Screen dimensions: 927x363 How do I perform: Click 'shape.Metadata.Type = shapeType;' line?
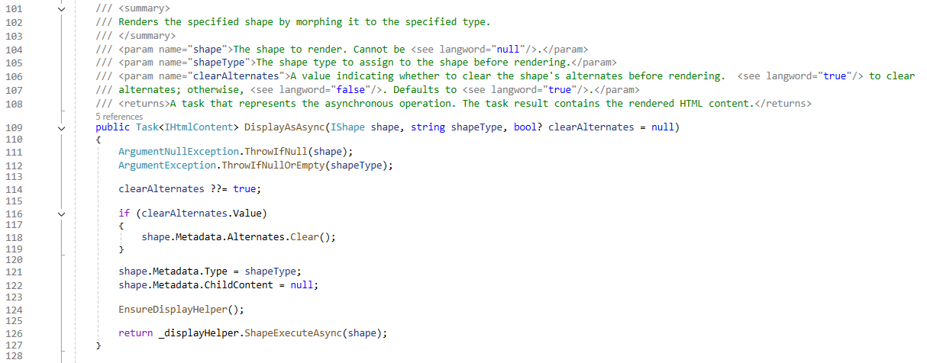click(211, 271)
